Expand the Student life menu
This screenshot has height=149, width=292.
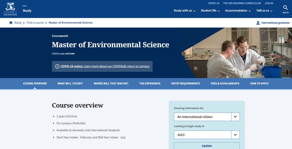[210, 11]
